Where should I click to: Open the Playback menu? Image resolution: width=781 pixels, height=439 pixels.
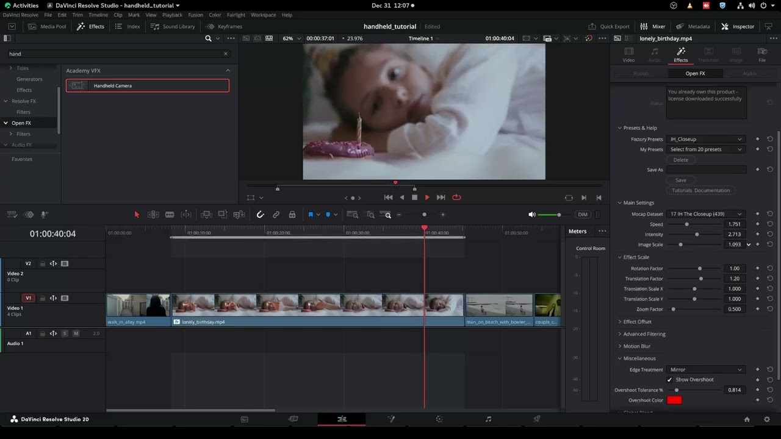click(172, 15)
